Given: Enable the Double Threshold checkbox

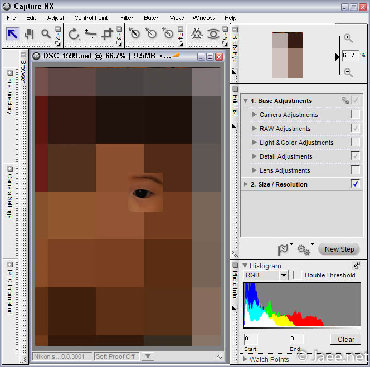Looking at the screenshot, I should pos(298,275).
